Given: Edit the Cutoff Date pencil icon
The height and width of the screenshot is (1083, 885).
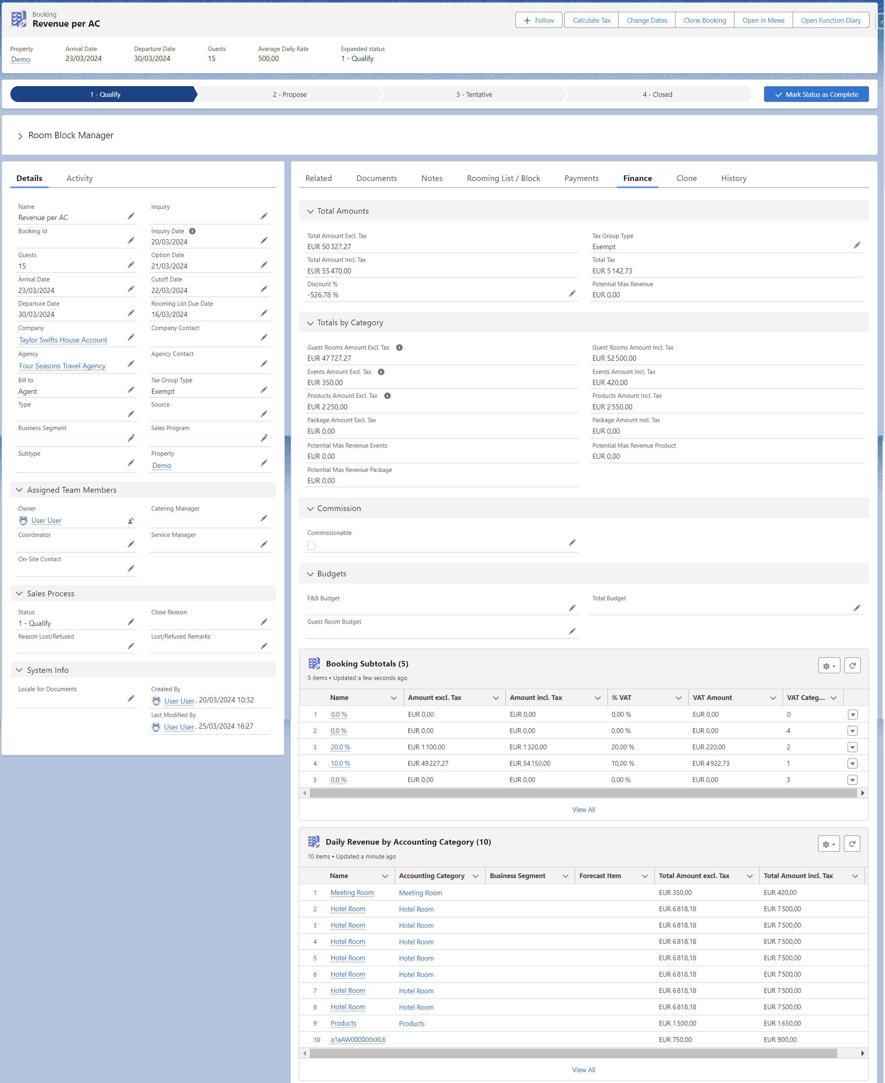Looking at the screenshot, I should pyautogui.click(x=264, y=289).
